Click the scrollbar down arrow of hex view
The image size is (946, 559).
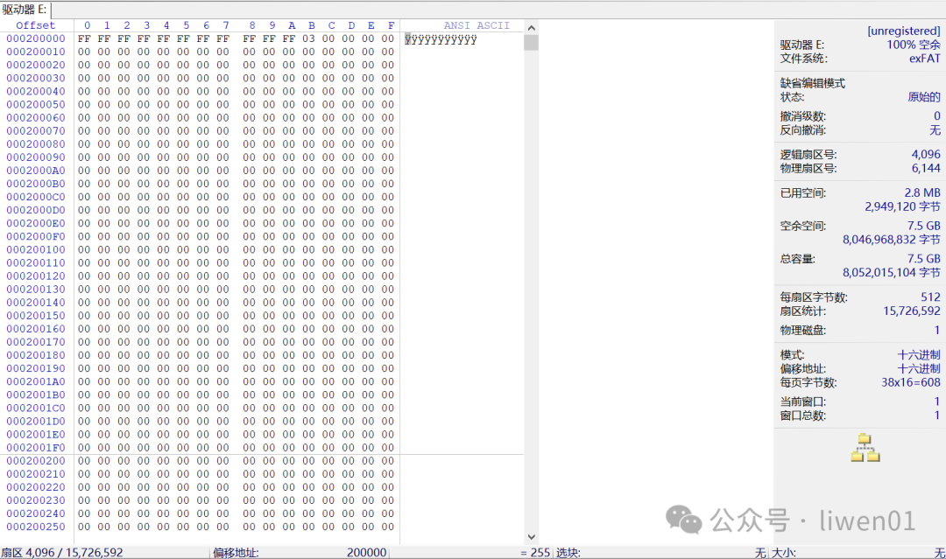tap(531, 537)
